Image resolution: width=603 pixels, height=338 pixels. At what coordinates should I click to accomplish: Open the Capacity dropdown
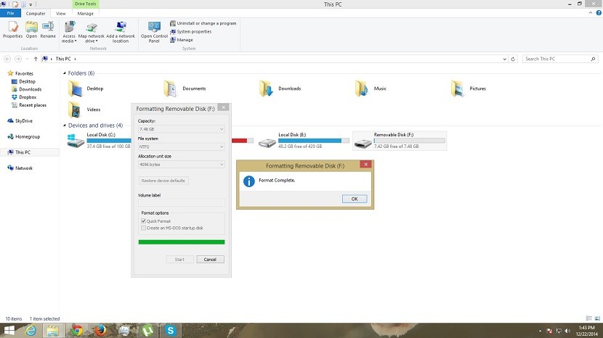182,129
